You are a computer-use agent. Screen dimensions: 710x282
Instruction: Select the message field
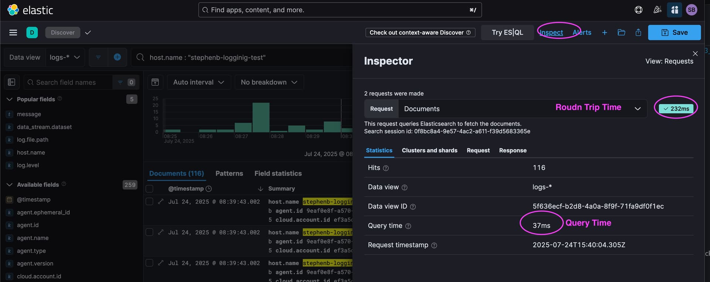(29, 114)
